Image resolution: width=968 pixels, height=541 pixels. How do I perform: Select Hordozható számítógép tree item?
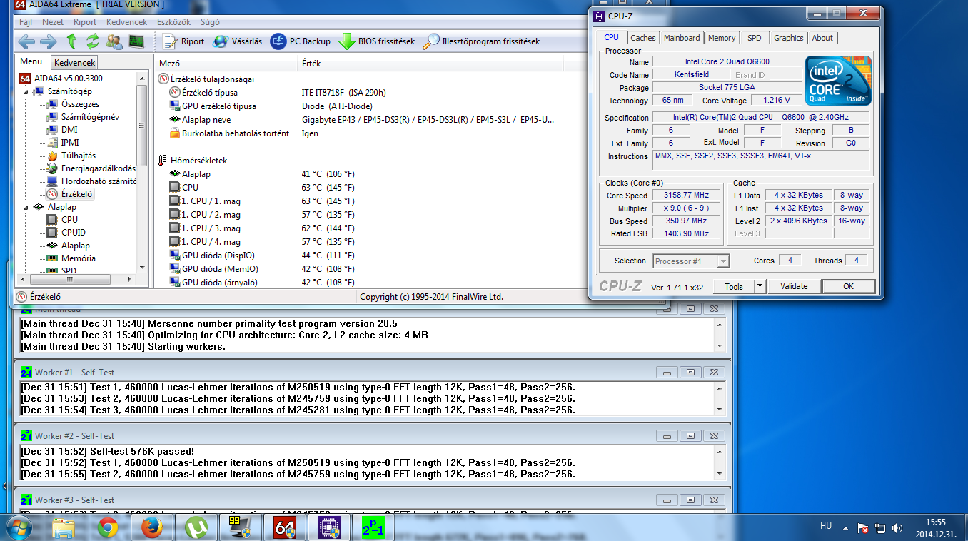(x=91, y=181)
